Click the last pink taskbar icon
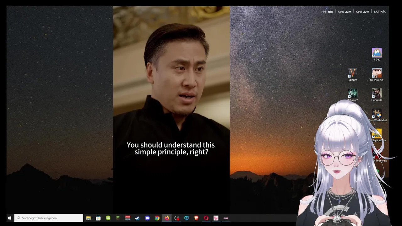The height and width of the screenshot is (226, 402). pos(226,218)
